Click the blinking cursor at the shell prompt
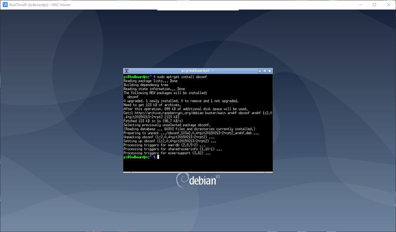 158,157
